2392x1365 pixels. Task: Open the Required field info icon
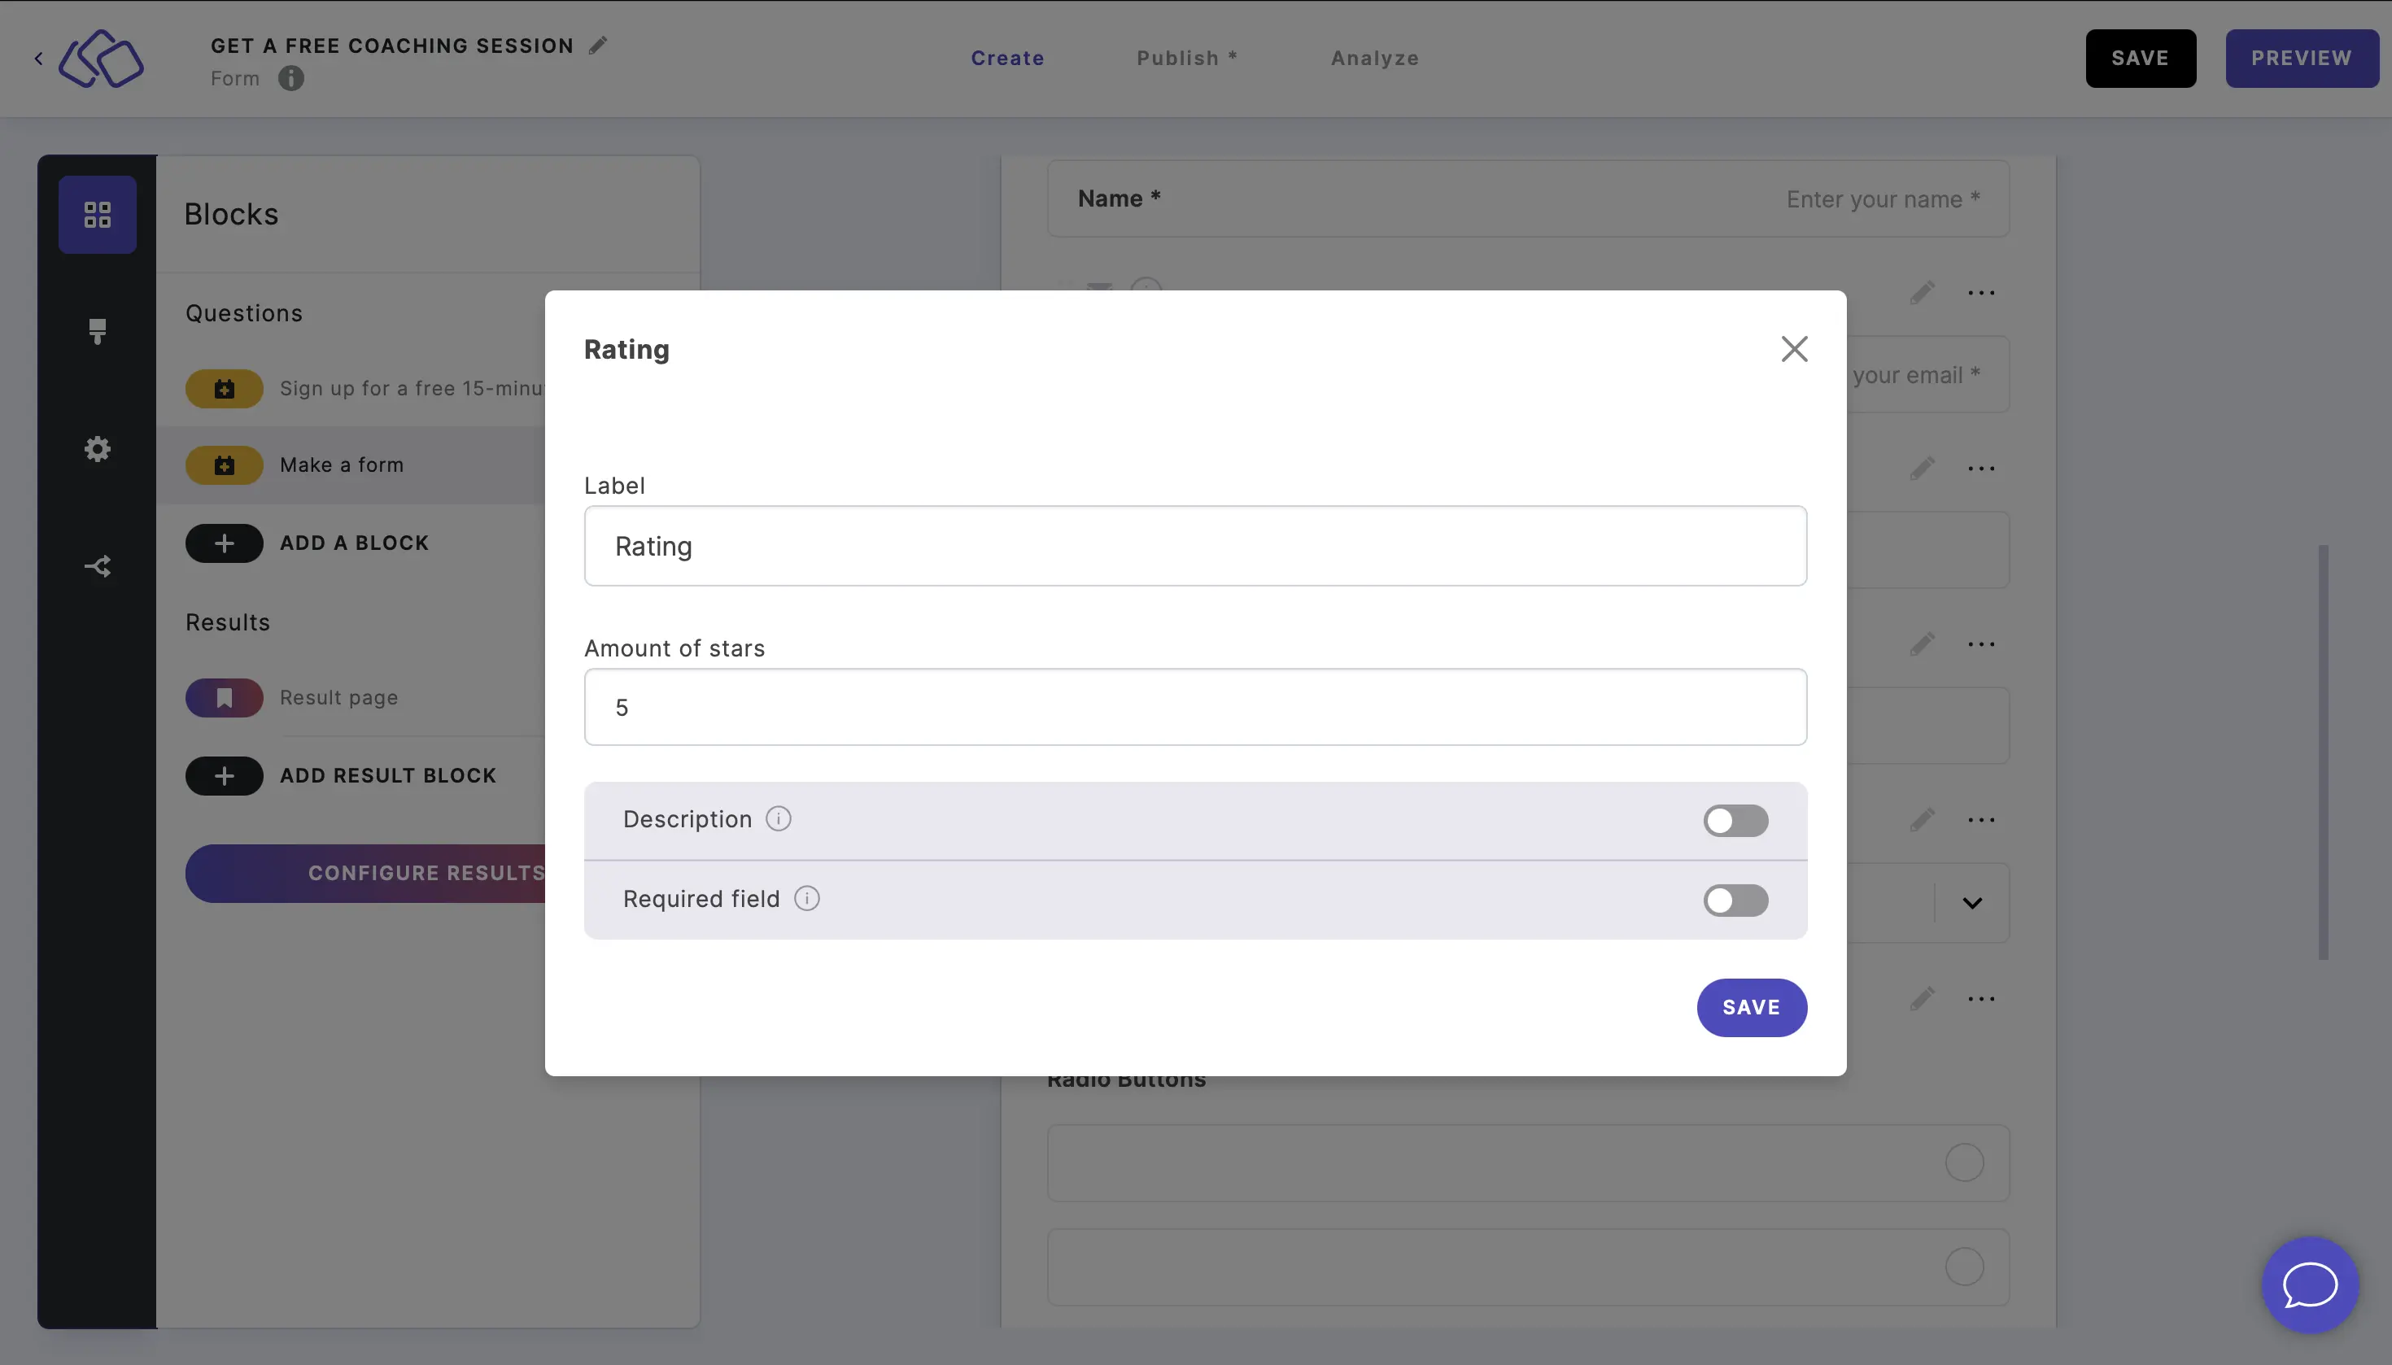click(x=806, y=898)
